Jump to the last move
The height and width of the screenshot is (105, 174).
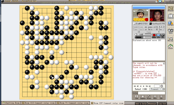tap(150, 86)
